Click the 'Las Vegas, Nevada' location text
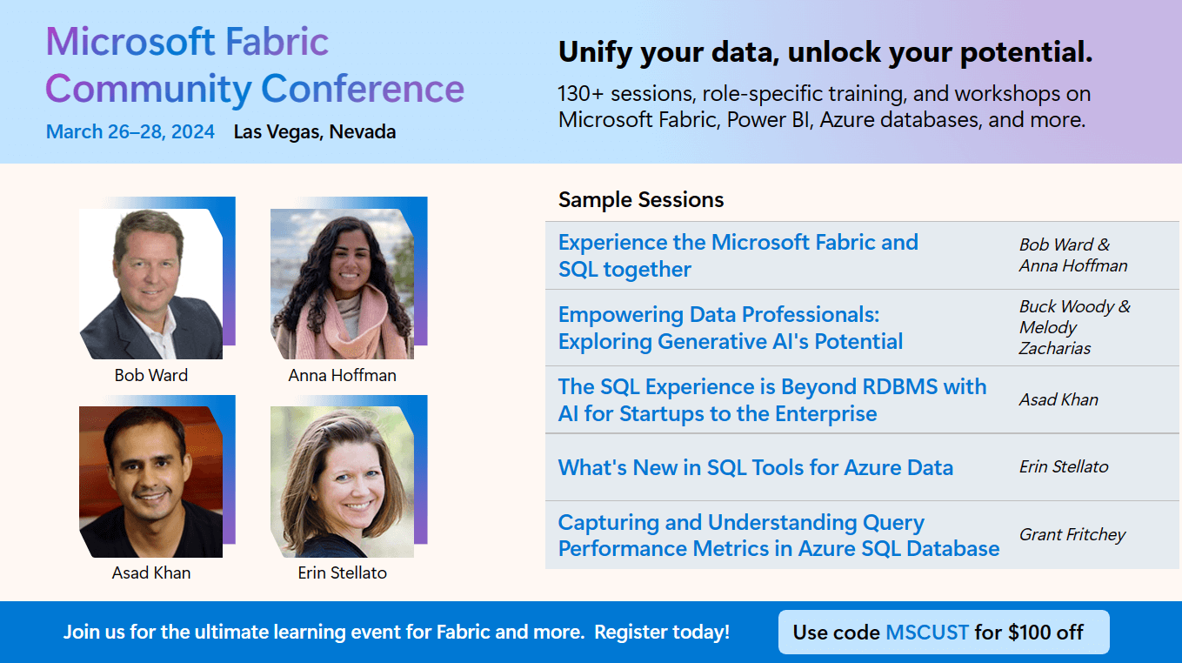Screen dimensions: 1182x663 point(315,132)
